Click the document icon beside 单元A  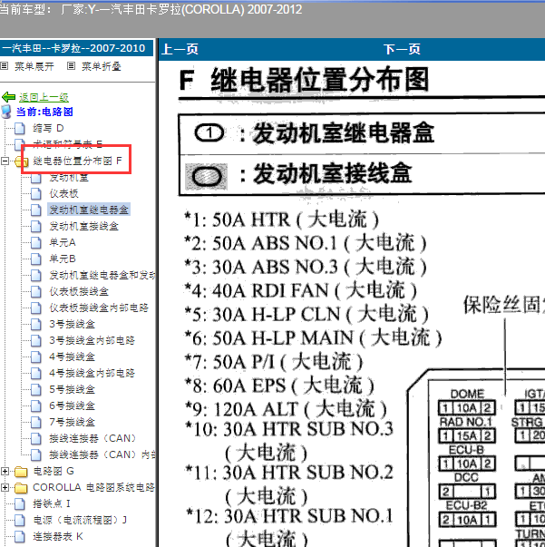[x=36, y=242]
